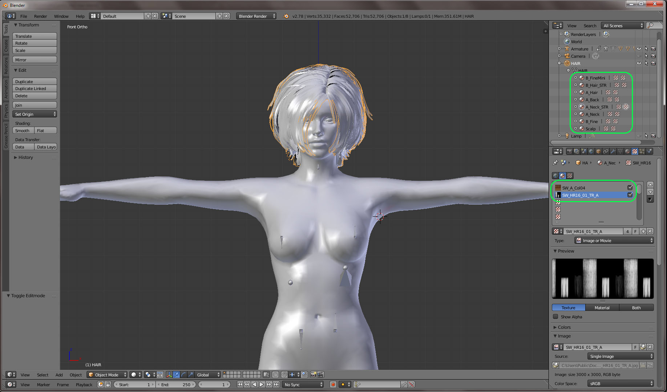Click the OpenGL render image camera icon

313,375
